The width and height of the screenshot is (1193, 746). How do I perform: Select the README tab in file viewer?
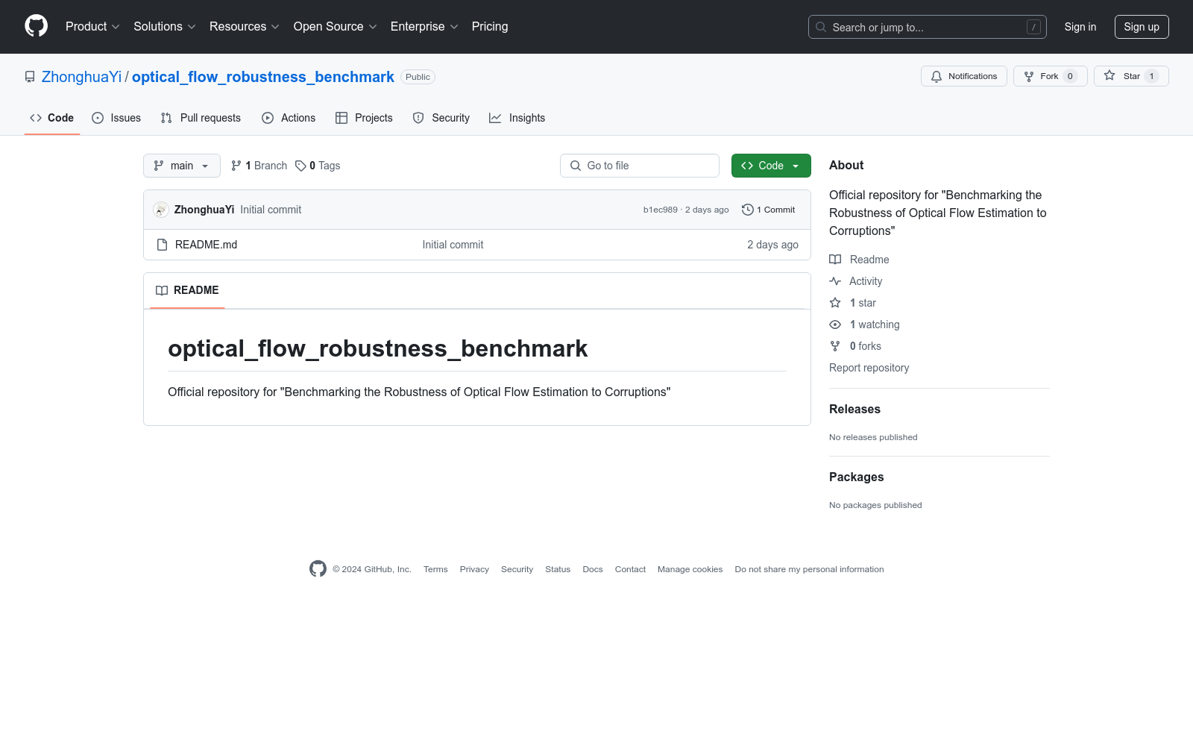[x=187, y=290]
